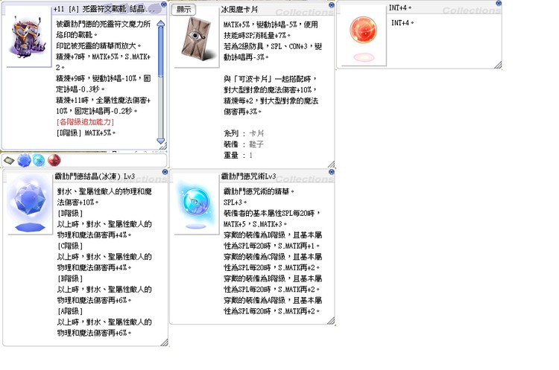Image resolution: width=559 pixels, height=370 pixels.
Task: Click the '裝備 : 鞋子' line
Action: 244,144
